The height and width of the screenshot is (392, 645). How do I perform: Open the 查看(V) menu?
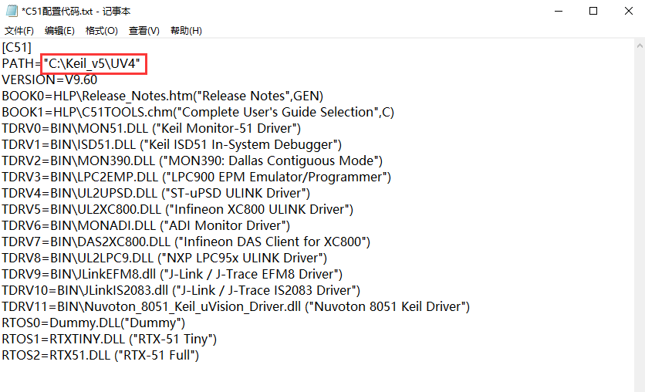[x=144, y=30]
